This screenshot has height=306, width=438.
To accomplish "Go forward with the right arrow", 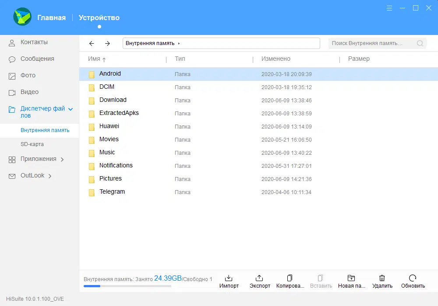I will [107, 43].
